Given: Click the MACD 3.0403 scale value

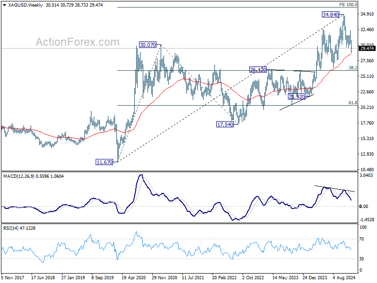Looking at the screenshot, I should 366,175.
